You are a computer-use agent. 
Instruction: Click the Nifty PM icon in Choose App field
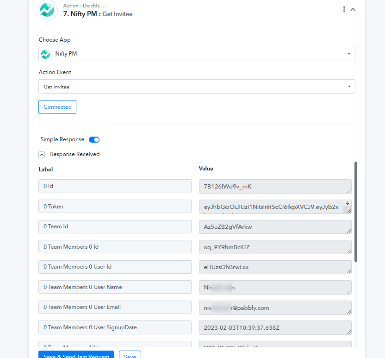45,54
